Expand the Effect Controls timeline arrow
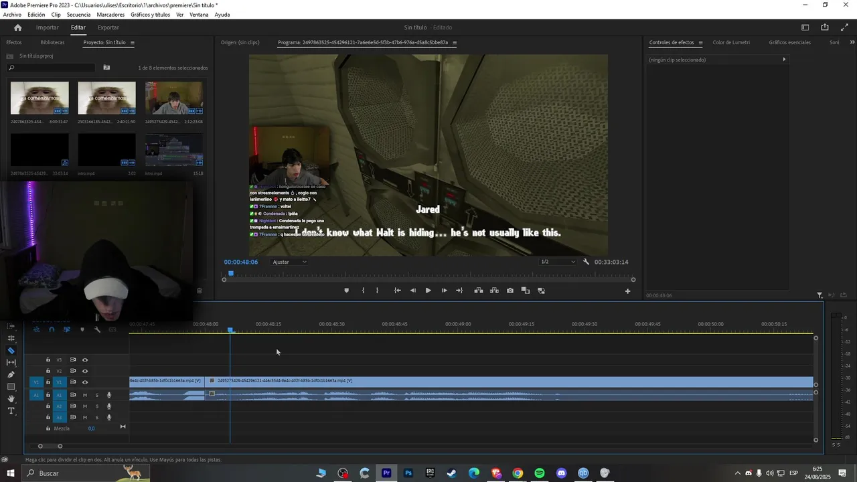Image resolution: width=857 pixels, height=482 pixels. pos(784,60)
